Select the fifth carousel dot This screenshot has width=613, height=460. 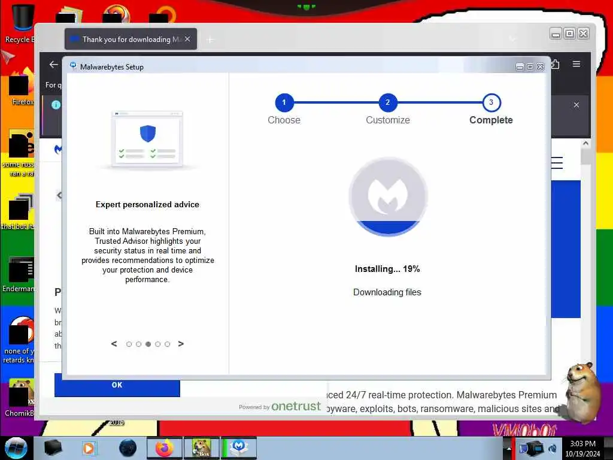tap(168, 344)
